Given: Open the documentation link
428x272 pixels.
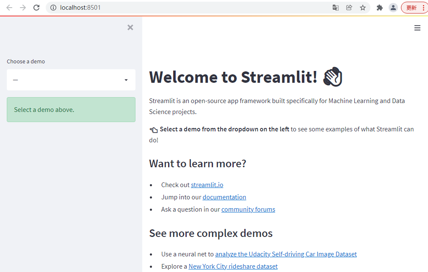Looking at the screenshot, I should 224,197.
